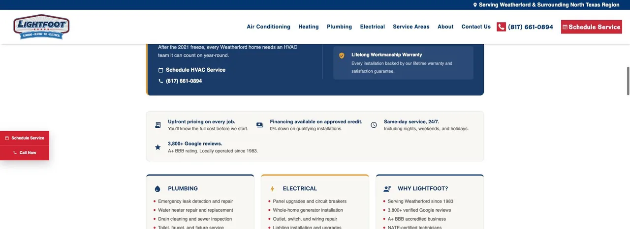Click the financing money icon
Image resolution: width=630 pixels, height=229 pixels.
coord(260,125)
